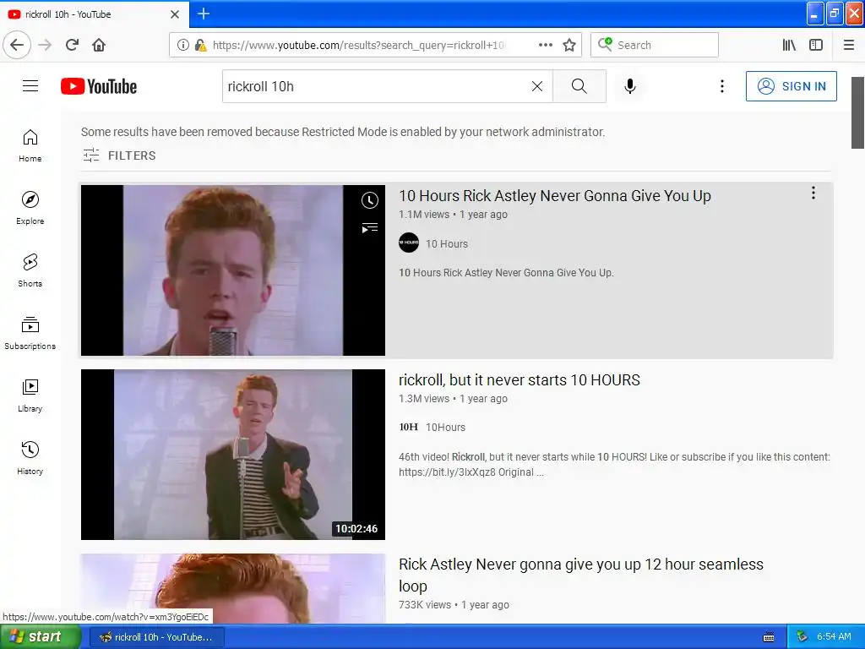Bookmark this page with the star icon

coord(569,45)
